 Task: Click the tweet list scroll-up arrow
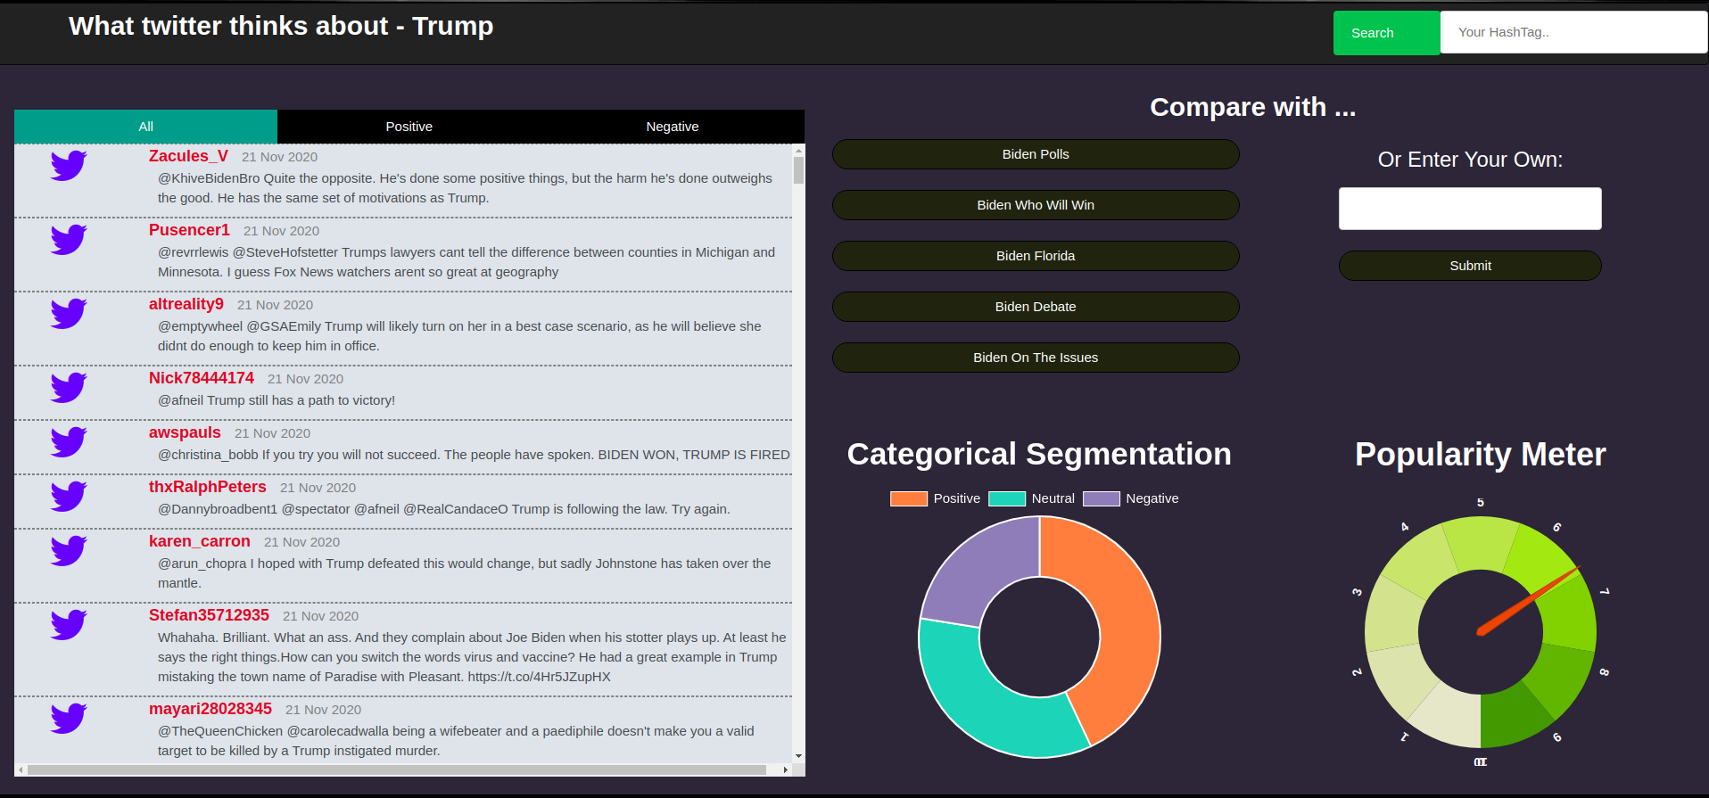pyautogui.click(x=798, y=150)
